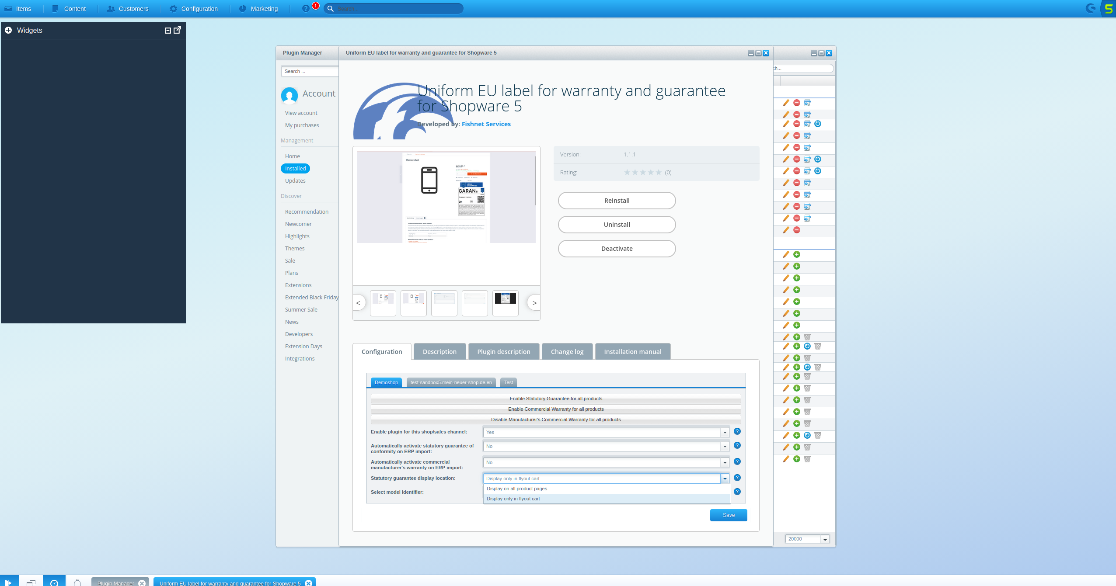Open the Change log tab
This screenshot has height=586, width=1116.
point(567,351)
